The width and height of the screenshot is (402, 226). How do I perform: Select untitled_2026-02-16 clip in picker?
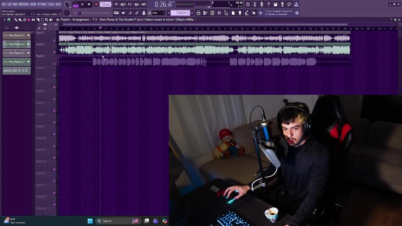point(17,71)
